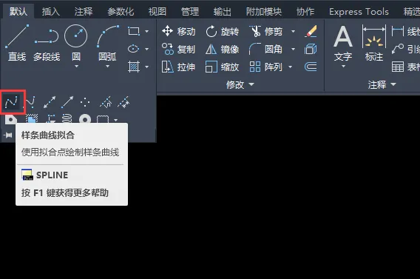Screen dimensions: 420x279
Task: Click the 阵列 (Array) tool
Action: (265, 67)
